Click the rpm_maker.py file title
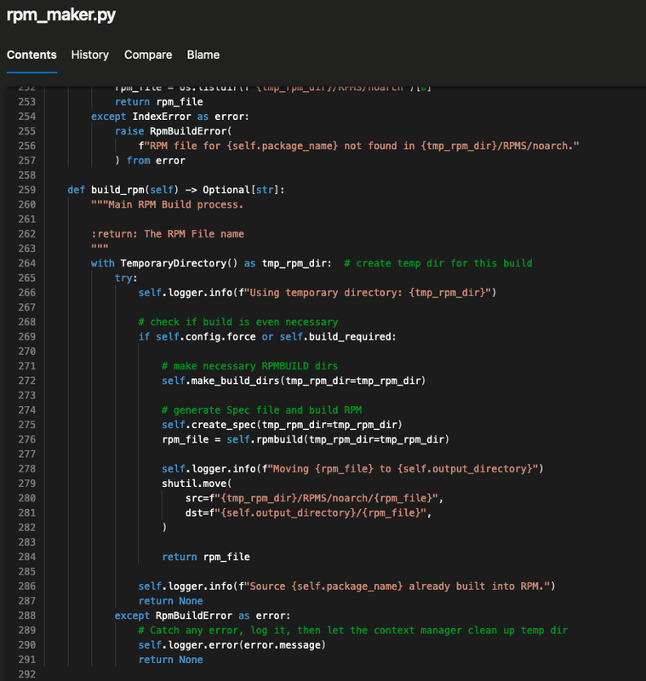646x681 pixels. coord(61,15)
